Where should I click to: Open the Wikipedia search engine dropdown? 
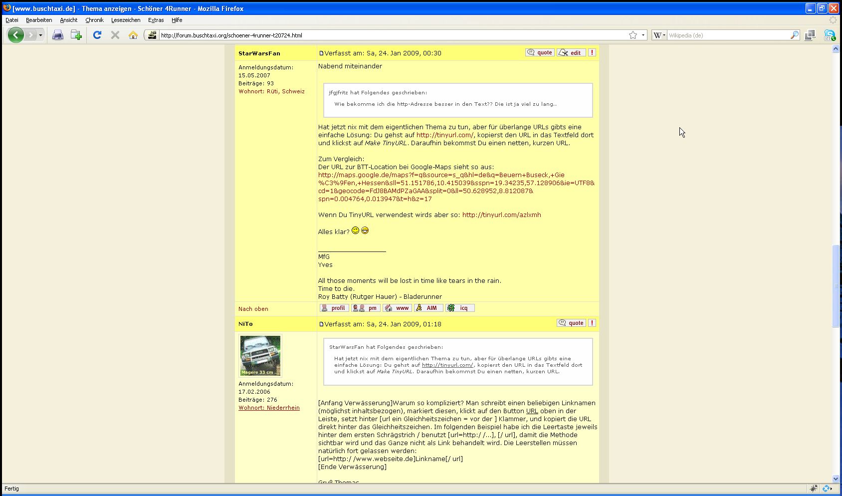(659, 35)
